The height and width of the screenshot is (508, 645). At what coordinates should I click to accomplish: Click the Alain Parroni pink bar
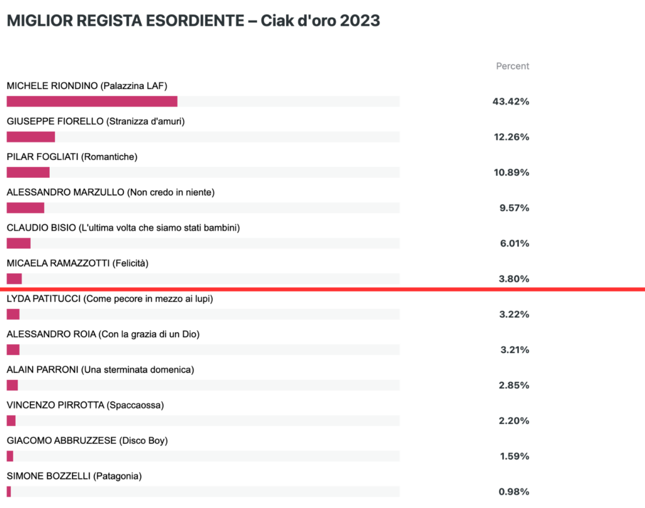[x=13, y=385]
